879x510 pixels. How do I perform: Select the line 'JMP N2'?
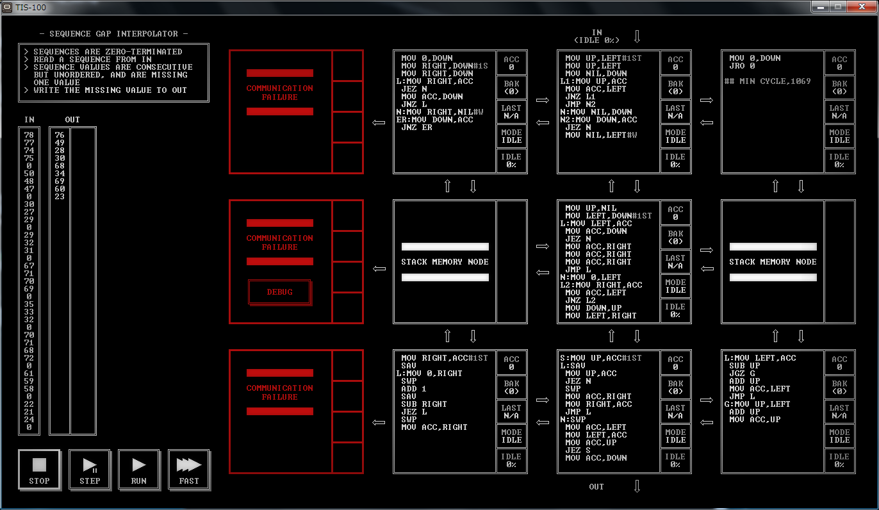coord(580,104)
